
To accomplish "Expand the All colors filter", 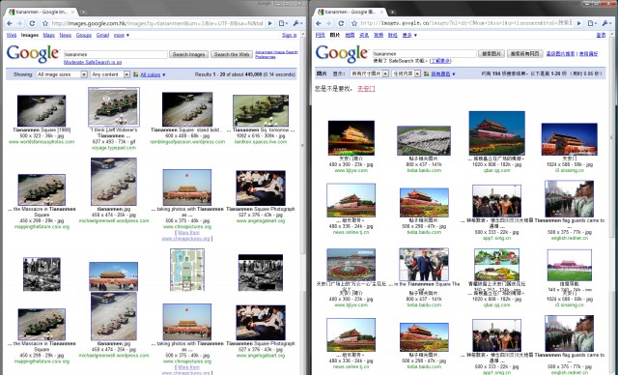I will (x=153, y=74).
